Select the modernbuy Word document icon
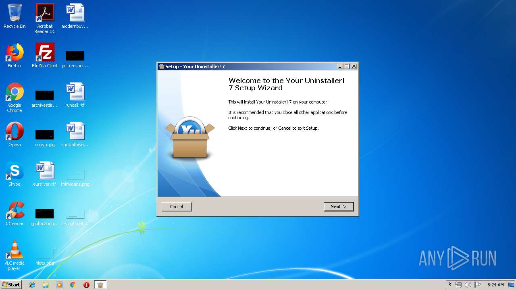 tap(75, 16)
